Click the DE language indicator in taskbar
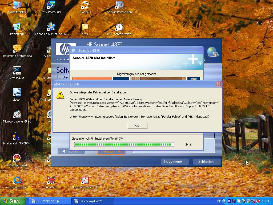 click(219, 201)
